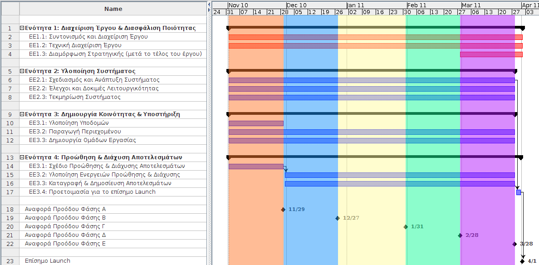Viewport: 539px width, 265px height.
Task: Click the Ενότητα 1 summary bar in chart
Action: coord(375,27)
